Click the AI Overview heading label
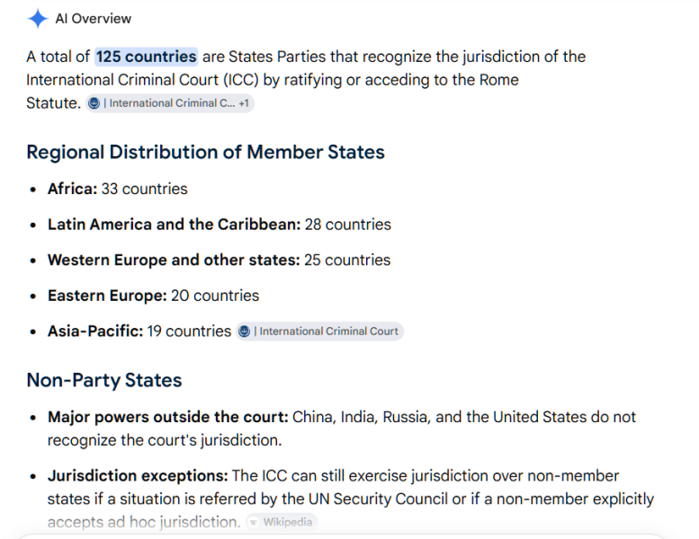This screenshot has height=539, width=699. coord(94,19)
